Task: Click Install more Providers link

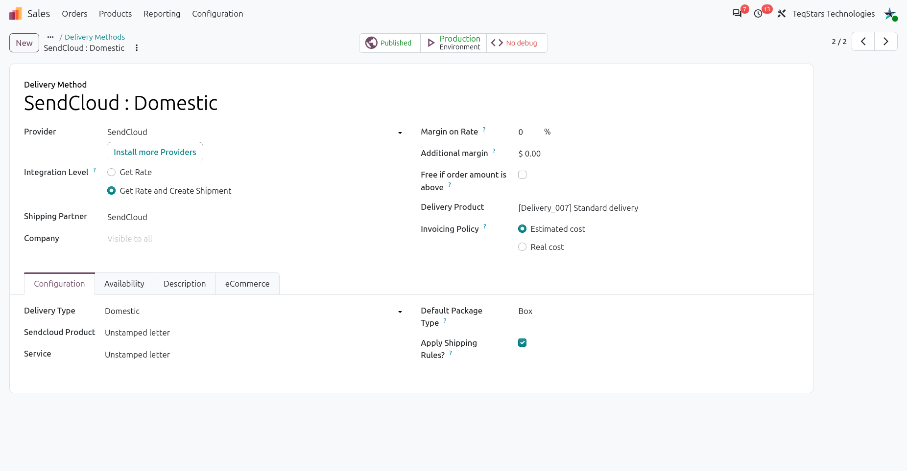Action: click(x=155, y=152)
